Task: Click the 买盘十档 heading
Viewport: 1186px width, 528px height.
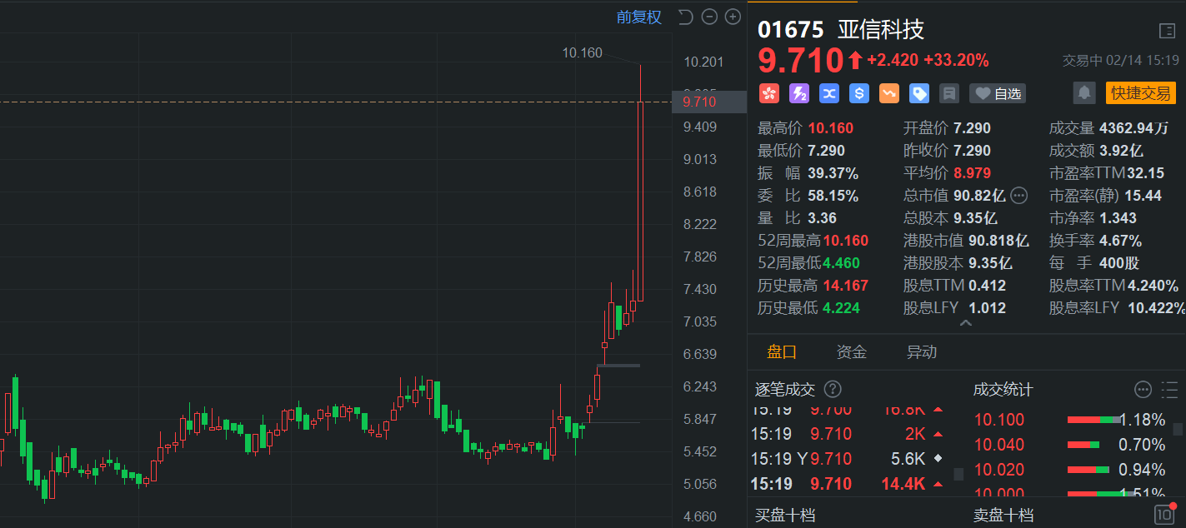Action: pyautogui.click(x=785, y=515)
